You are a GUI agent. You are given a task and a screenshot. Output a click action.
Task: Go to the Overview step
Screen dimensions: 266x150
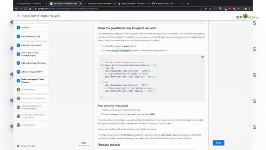[32, 27]
